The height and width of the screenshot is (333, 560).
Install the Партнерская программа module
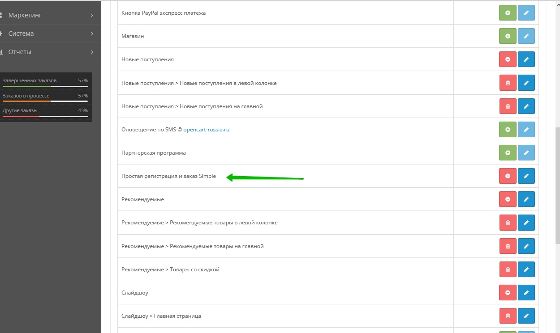coord(508,153)
